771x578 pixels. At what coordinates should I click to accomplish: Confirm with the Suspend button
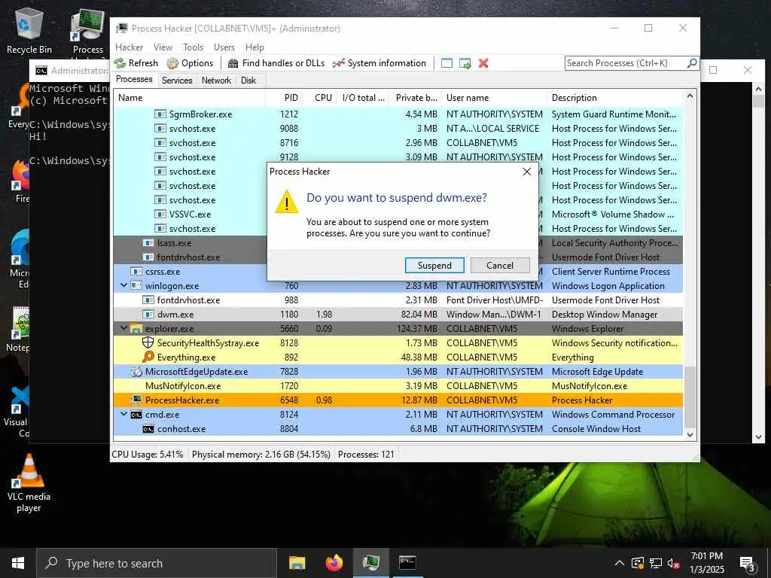[x=434, y=266]
